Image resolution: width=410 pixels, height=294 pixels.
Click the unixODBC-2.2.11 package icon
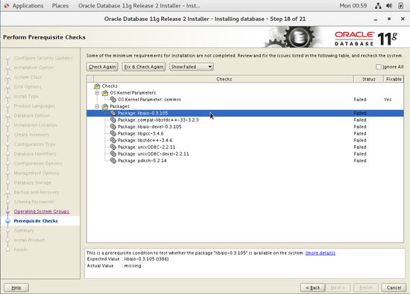coord(113,147)
